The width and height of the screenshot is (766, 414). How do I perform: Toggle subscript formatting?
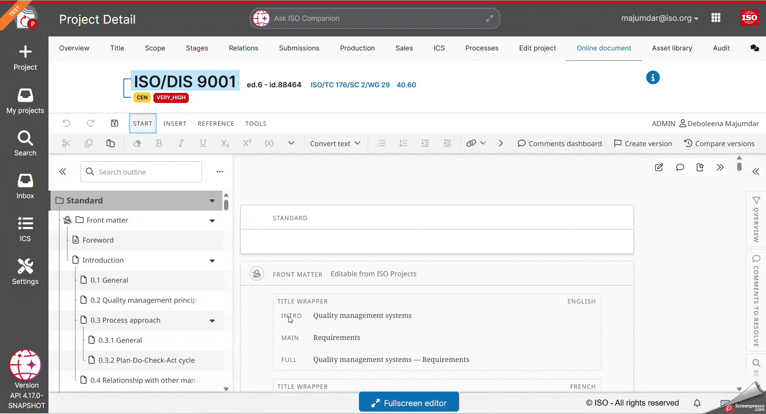coord(225,143)
